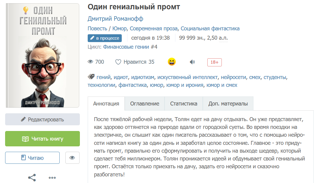Screen dimensions: 314x183
Task: Click the share icon below the buttons
Action: tap(32, 177)
